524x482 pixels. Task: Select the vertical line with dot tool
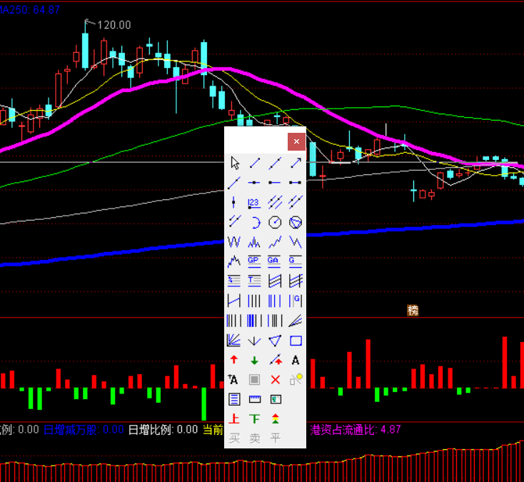[234, 202]
